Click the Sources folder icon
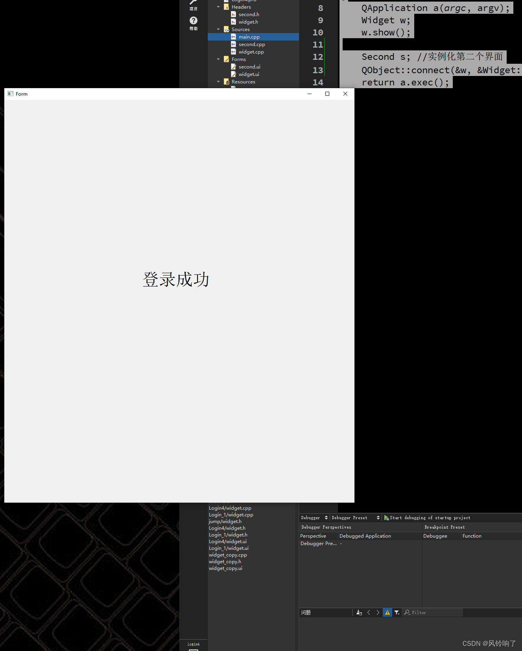The height and width of the screenshot is (651, 522). (227, 30)
